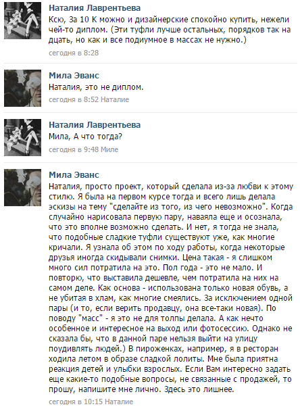
Task: Open Мила Эванс's profile above 'это не диплом'
Action: (x=74, y=76)
